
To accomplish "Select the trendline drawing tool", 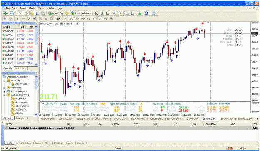I will pyautogui.click(x=29, y=19).
